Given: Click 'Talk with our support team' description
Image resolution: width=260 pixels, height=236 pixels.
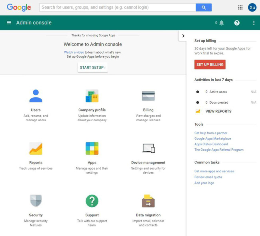Looking at the screenshot, I should pyautogui.click(x=92, y=223).
